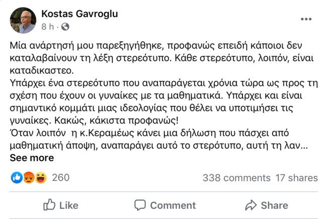
Task: Click the globe public audience icon
Action: (x=65, y=27)
